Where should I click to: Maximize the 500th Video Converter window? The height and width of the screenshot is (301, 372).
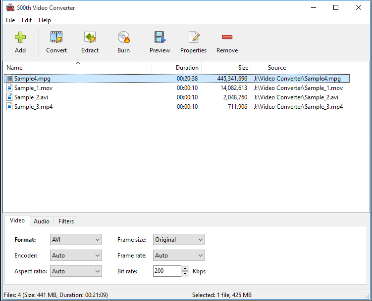[336, 7]
